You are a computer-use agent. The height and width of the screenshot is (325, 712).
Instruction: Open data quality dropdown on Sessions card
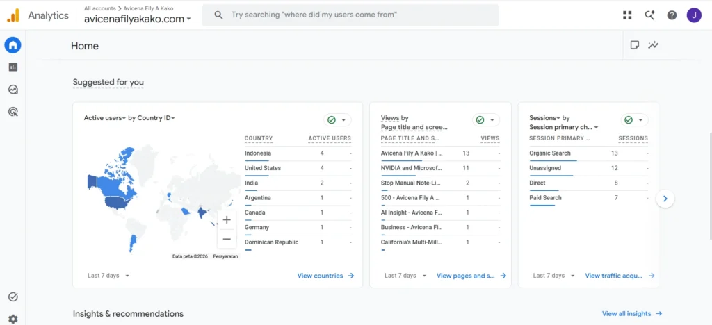(634, 119)
